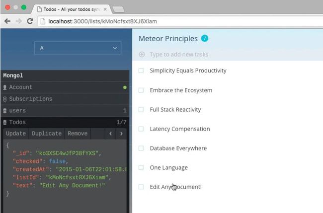
Task: Click the browser forward arrow
Action: [x=19, y=21]
